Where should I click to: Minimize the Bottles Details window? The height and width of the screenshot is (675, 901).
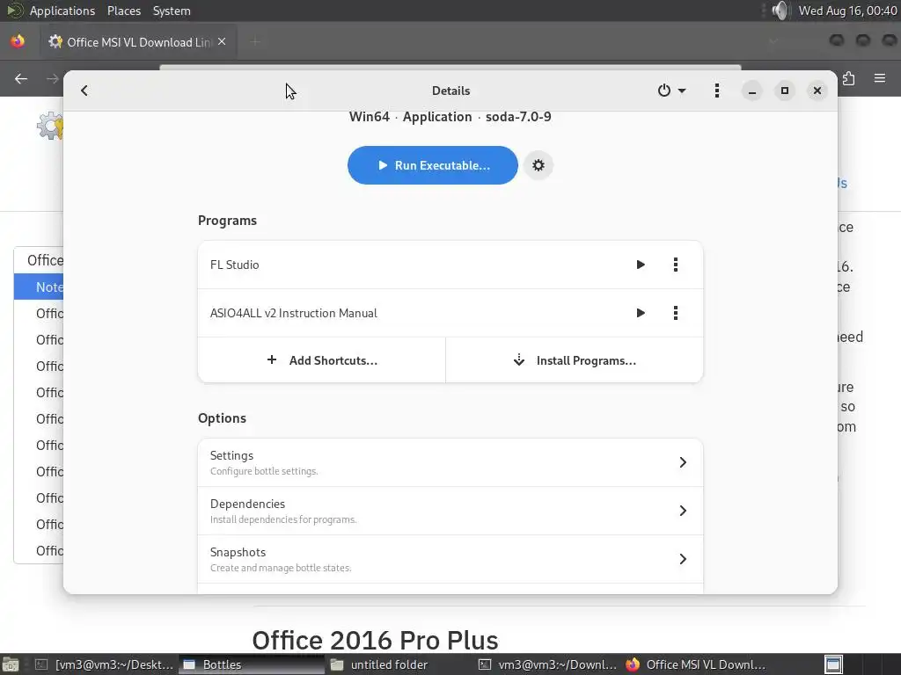pos(751,91)
